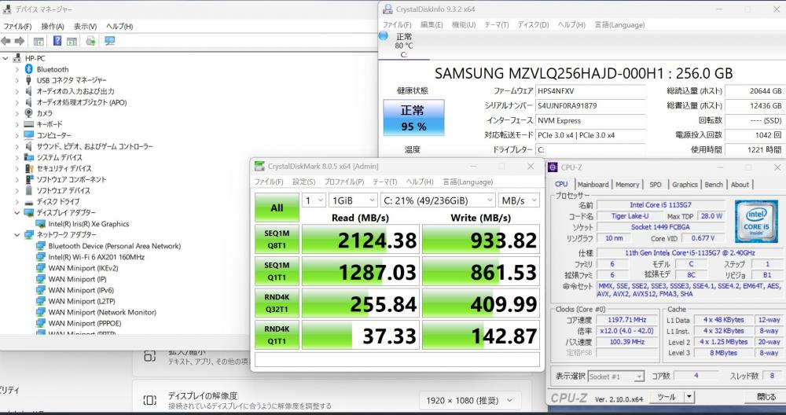
Task: Select WAN Miniport (PPPOE) entry
Action: [85, 323]
